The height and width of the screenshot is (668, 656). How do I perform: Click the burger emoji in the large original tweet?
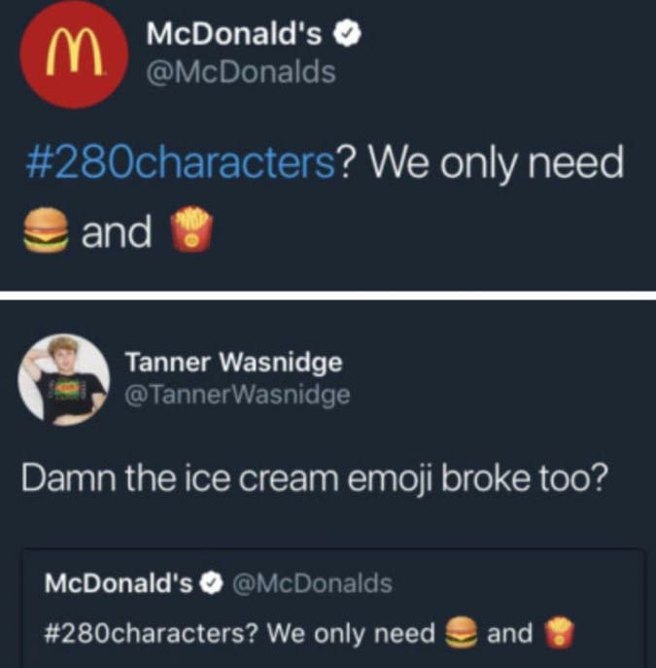(x=46, y=230)
